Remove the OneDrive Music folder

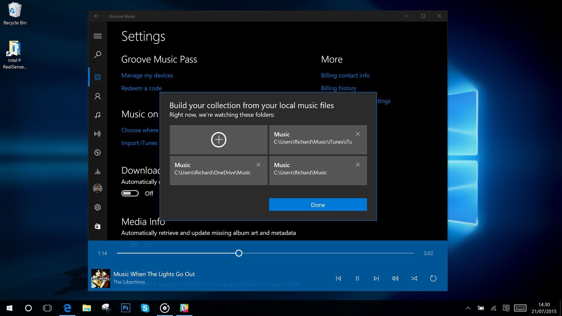coord(258,165)
